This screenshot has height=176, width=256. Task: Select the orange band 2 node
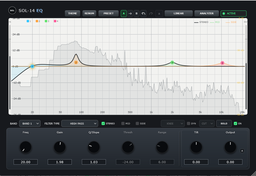[76, 62]
